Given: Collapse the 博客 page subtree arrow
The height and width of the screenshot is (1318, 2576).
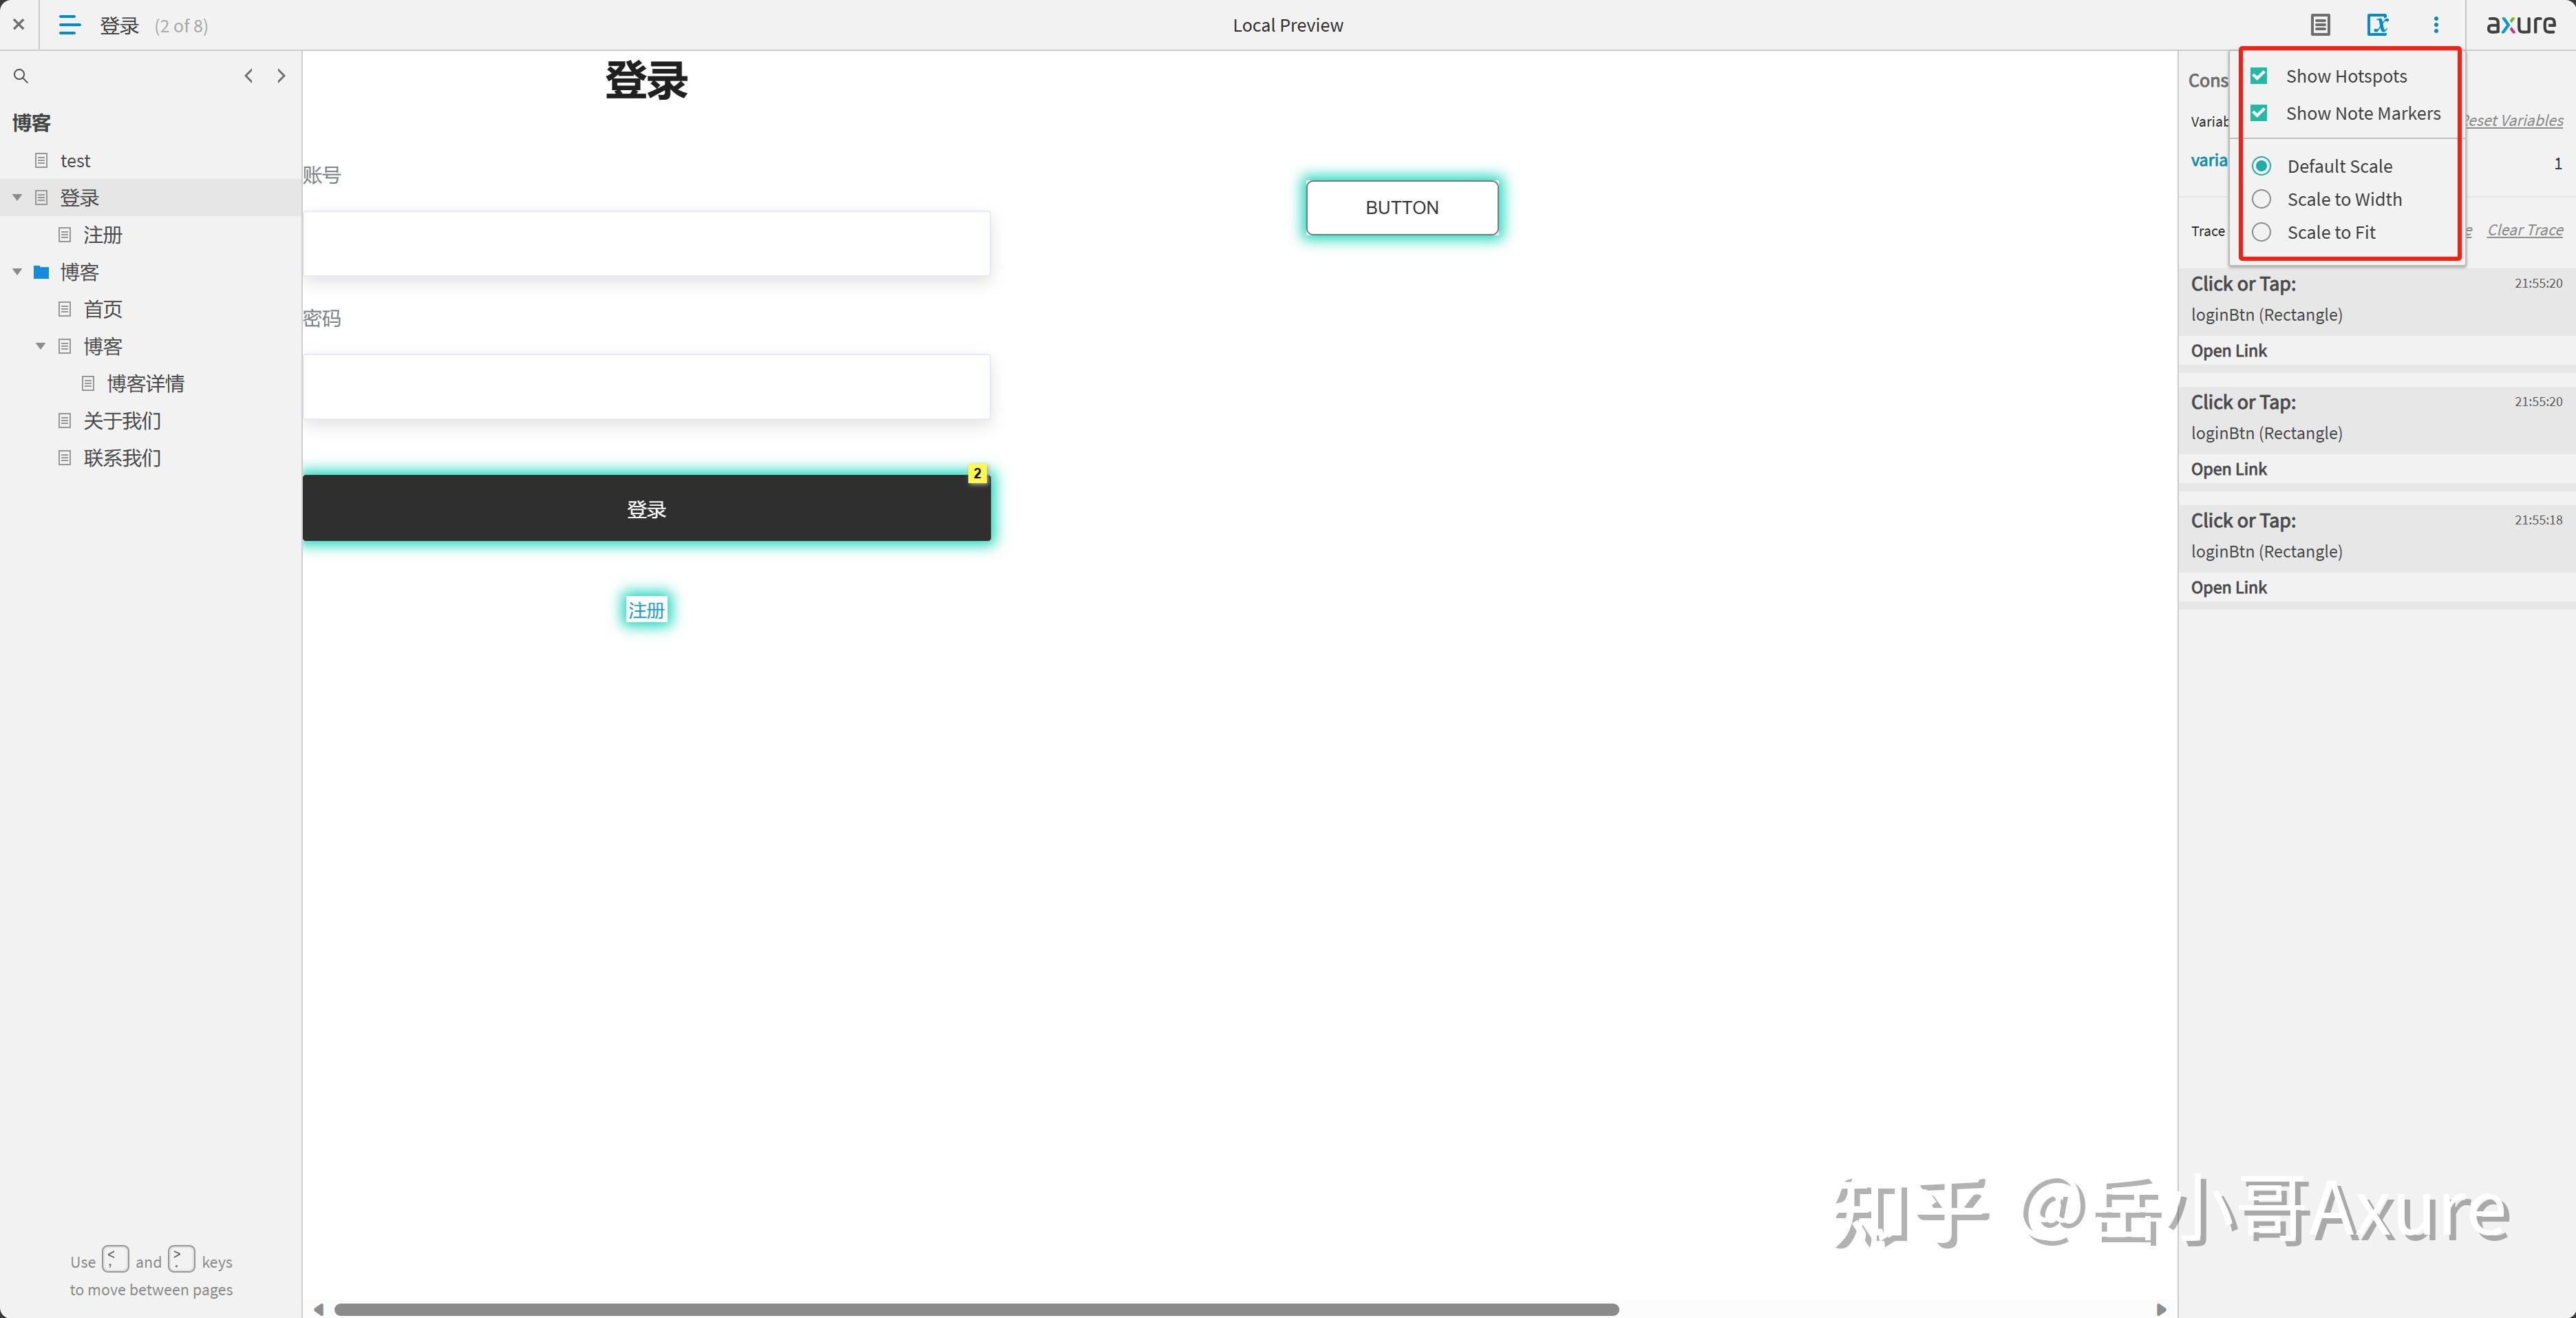Looking at the screenshot, I should pos(41,346).
